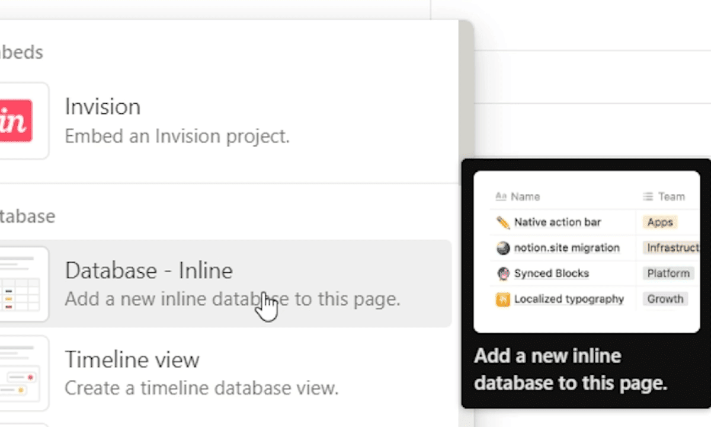
Task: Click the Aa icon in the Name column header
Action: click(x=501, y=196)
